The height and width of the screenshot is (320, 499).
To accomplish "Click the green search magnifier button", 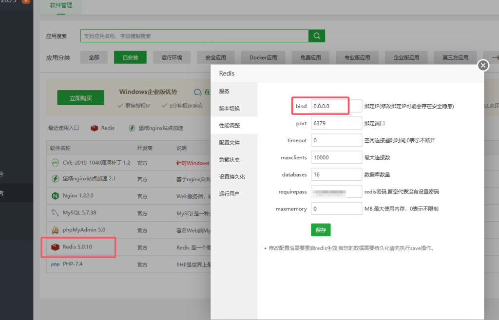I will tap(317, 36).
